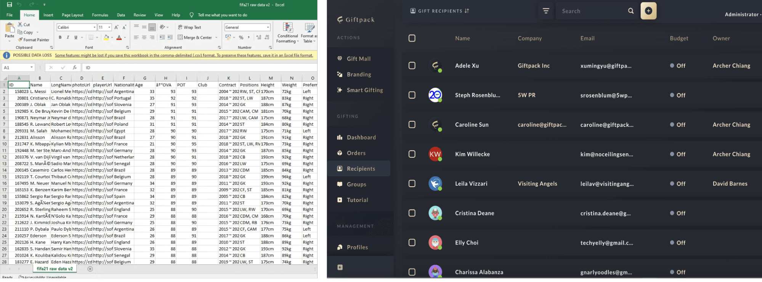Expand the Calibri font name dropdown
Screen dimensions: 762x282
tap(95, 27)
